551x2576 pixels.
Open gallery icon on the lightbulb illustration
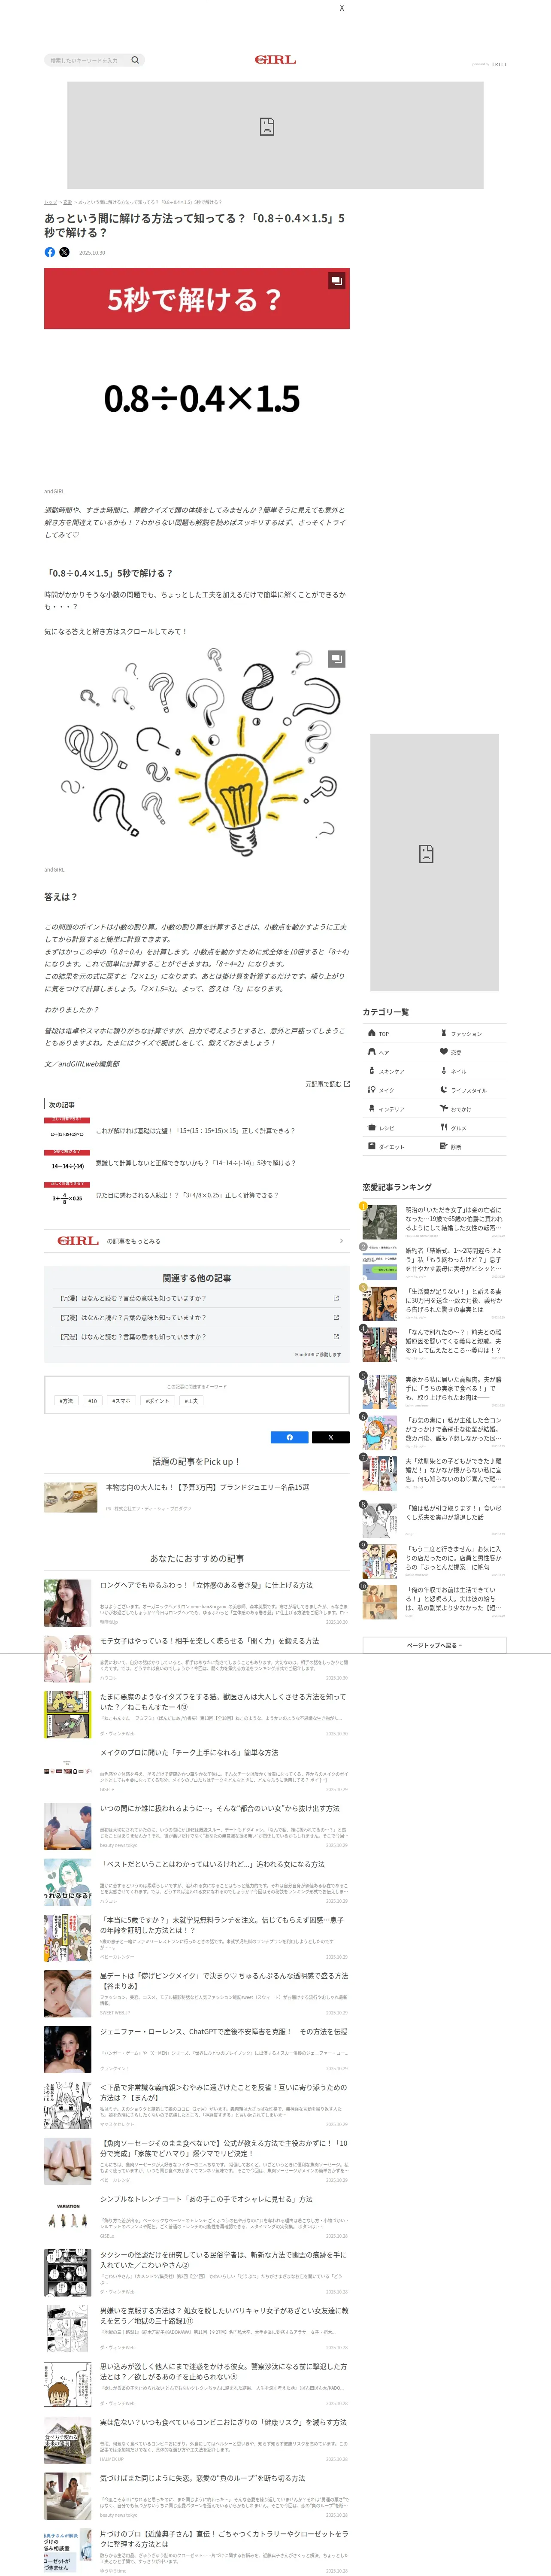(x=337, y=658)
